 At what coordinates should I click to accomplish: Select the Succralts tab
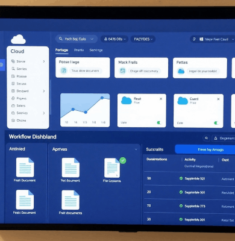[155, 149]
